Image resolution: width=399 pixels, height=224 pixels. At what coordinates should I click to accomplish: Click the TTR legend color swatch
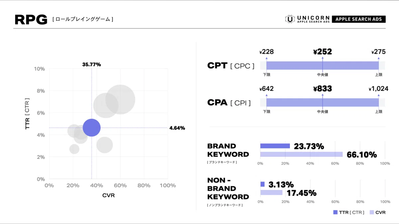tap(335, 212)
